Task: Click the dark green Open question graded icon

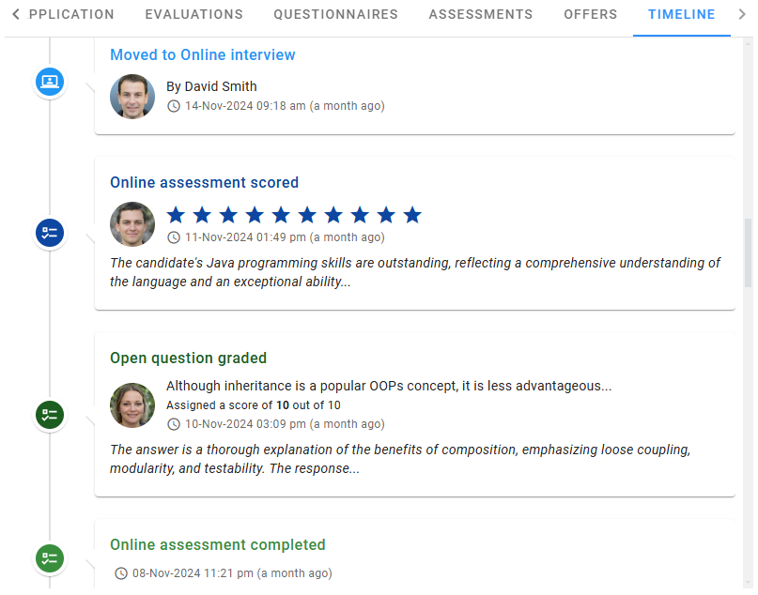Action: (49, 414)
